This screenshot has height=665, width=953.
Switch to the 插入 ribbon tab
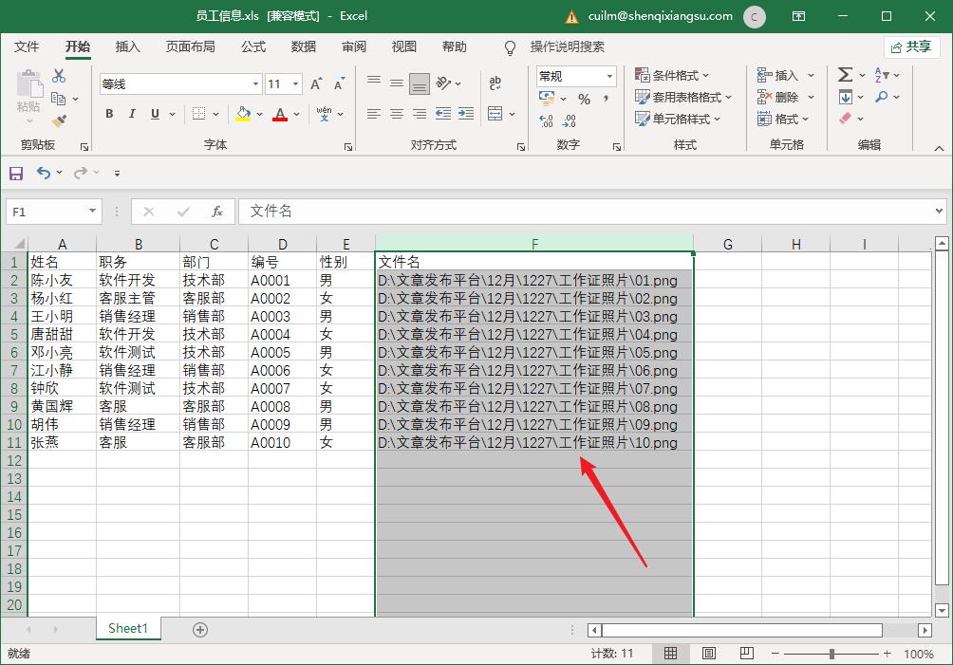128,46
